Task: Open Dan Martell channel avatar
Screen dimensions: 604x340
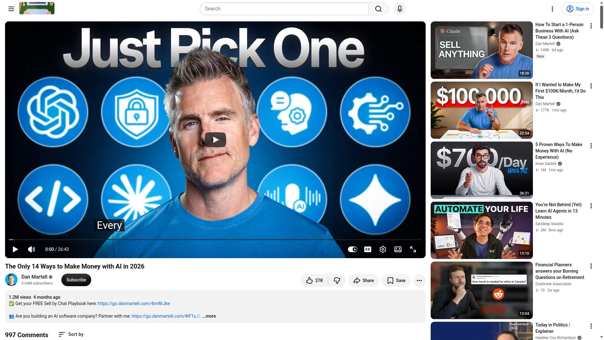Action: pyautogui.click(x=11, y=280)
